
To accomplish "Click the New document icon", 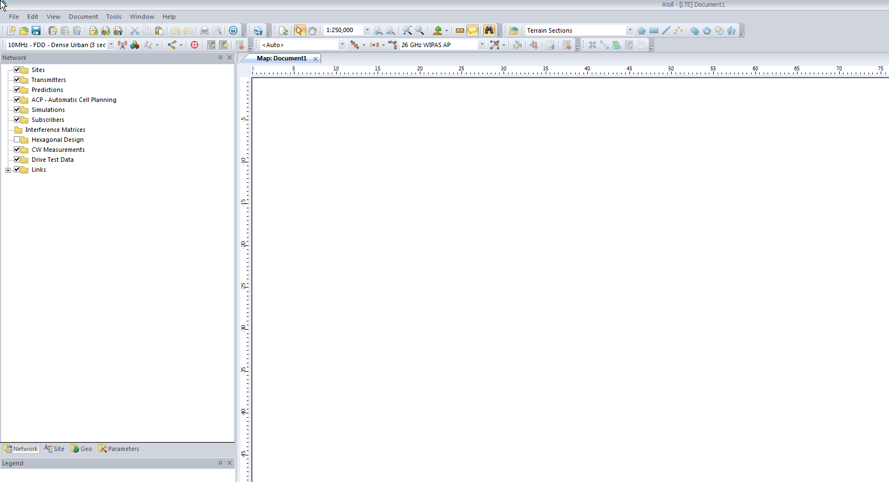I will 11,30.
